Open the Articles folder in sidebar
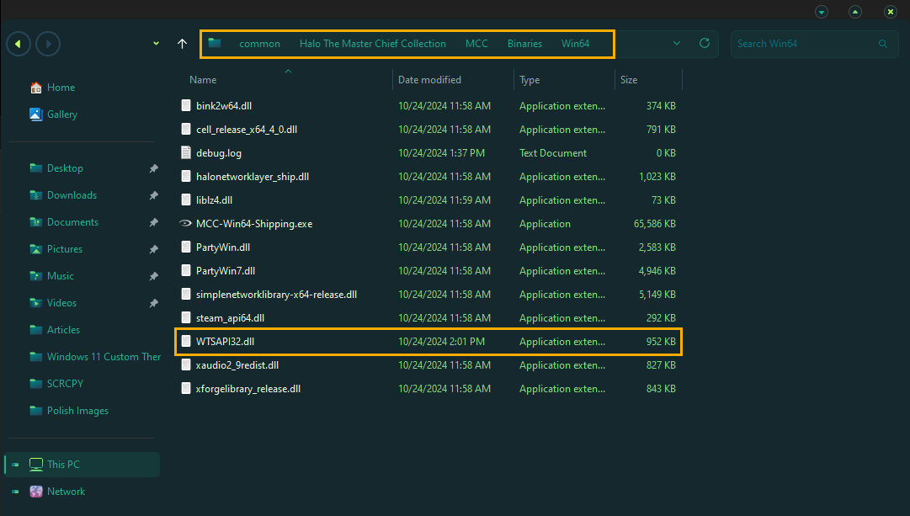The image size is (910, 516). pyautogui.click(x=63, y=330)
